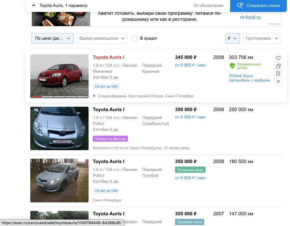Click 'Проверенный дилер' label
Image resolution: width=290 pixels, height=226 pixels.
coord(249,66)
